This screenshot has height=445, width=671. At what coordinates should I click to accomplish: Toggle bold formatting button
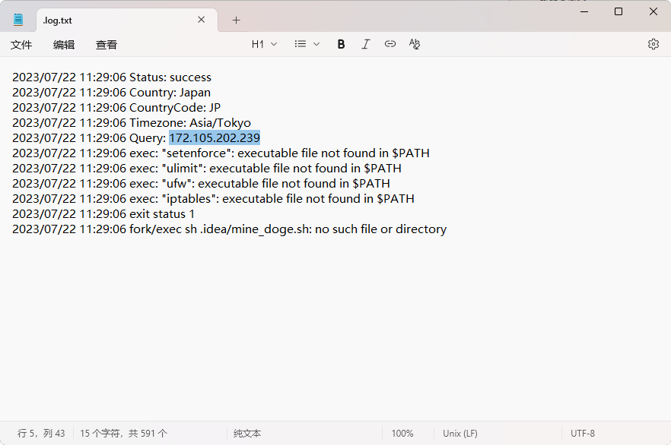tap(341, 44)
